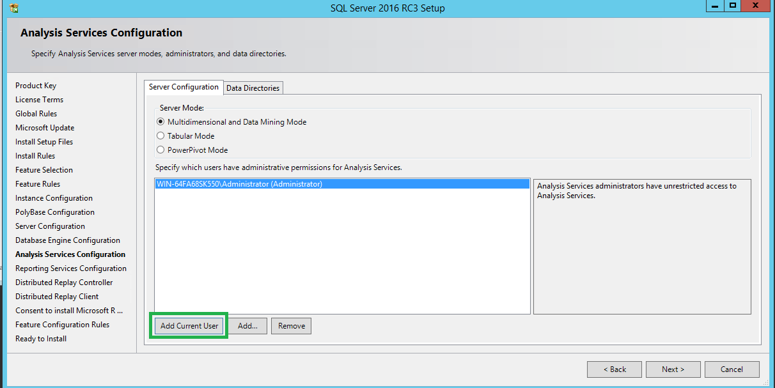Click the SQL Server setup title bar icon

tap(14, 8)
